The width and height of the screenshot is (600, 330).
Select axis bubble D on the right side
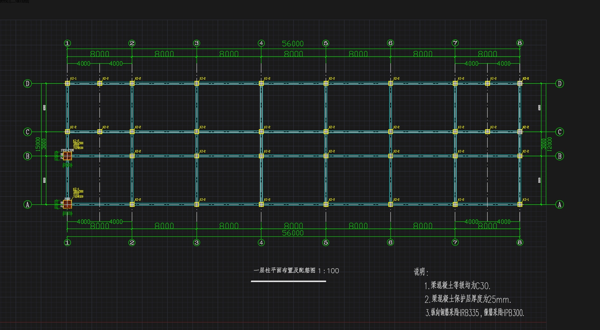pyautogui.click(x=559, y=83)
